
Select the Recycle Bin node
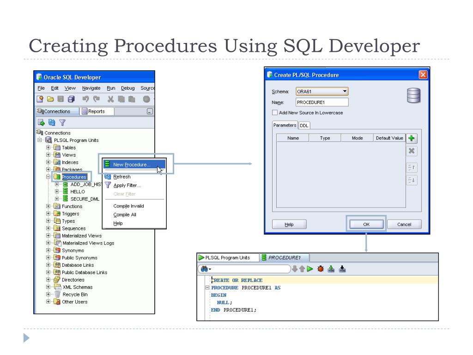75,294
